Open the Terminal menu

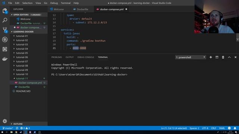pos(66,3)
